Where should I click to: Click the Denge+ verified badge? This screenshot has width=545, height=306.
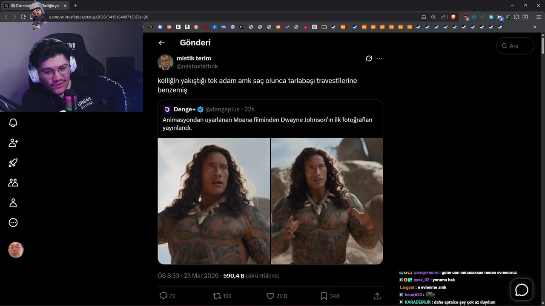tap(201, 109)
